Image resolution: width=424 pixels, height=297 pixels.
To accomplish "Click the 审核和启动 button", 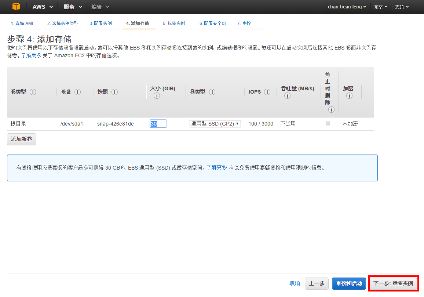I will (349, 283).
